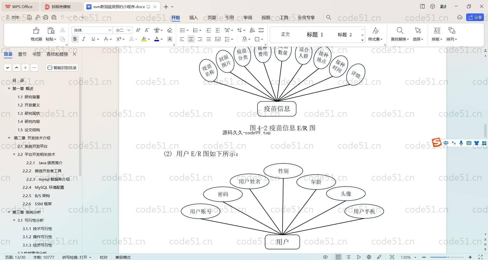This screenshot has height=260, width=488.
Task: Click the Character Shading A icon
Action: click(170, 39)
